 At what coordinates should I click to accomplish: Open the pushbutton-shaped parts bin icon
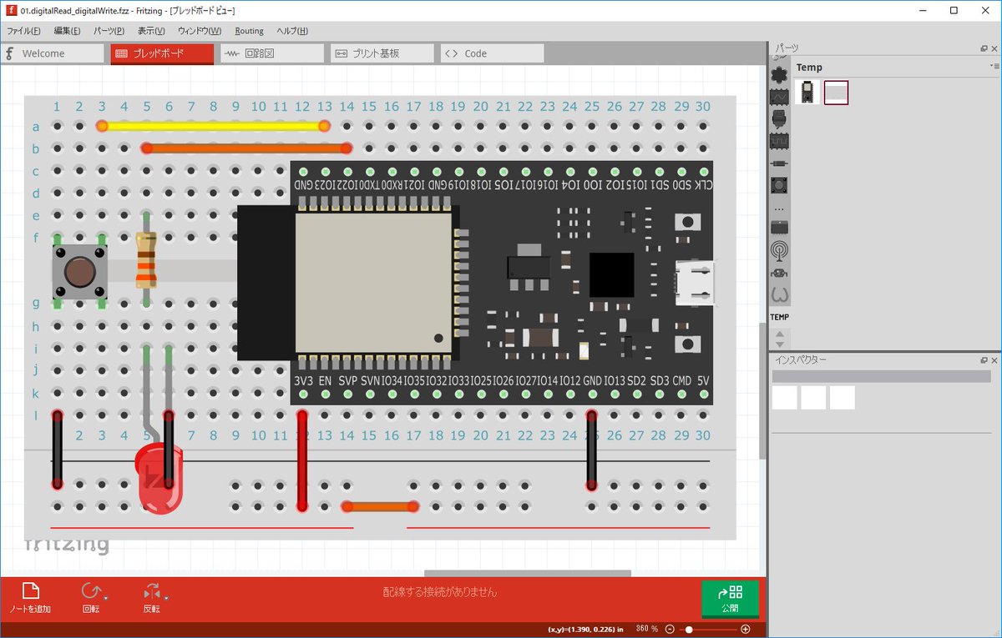[x=779, y=185]
